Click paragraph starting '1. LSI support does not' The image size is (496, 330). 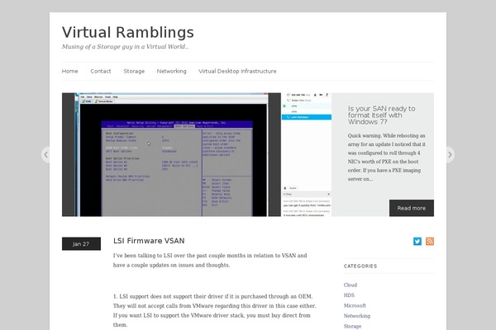[x=215, y=311]
